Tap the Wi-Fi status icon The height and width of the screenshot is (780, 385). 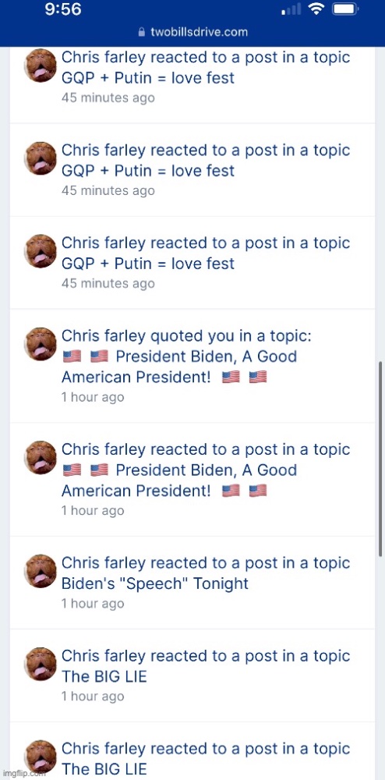314,9
